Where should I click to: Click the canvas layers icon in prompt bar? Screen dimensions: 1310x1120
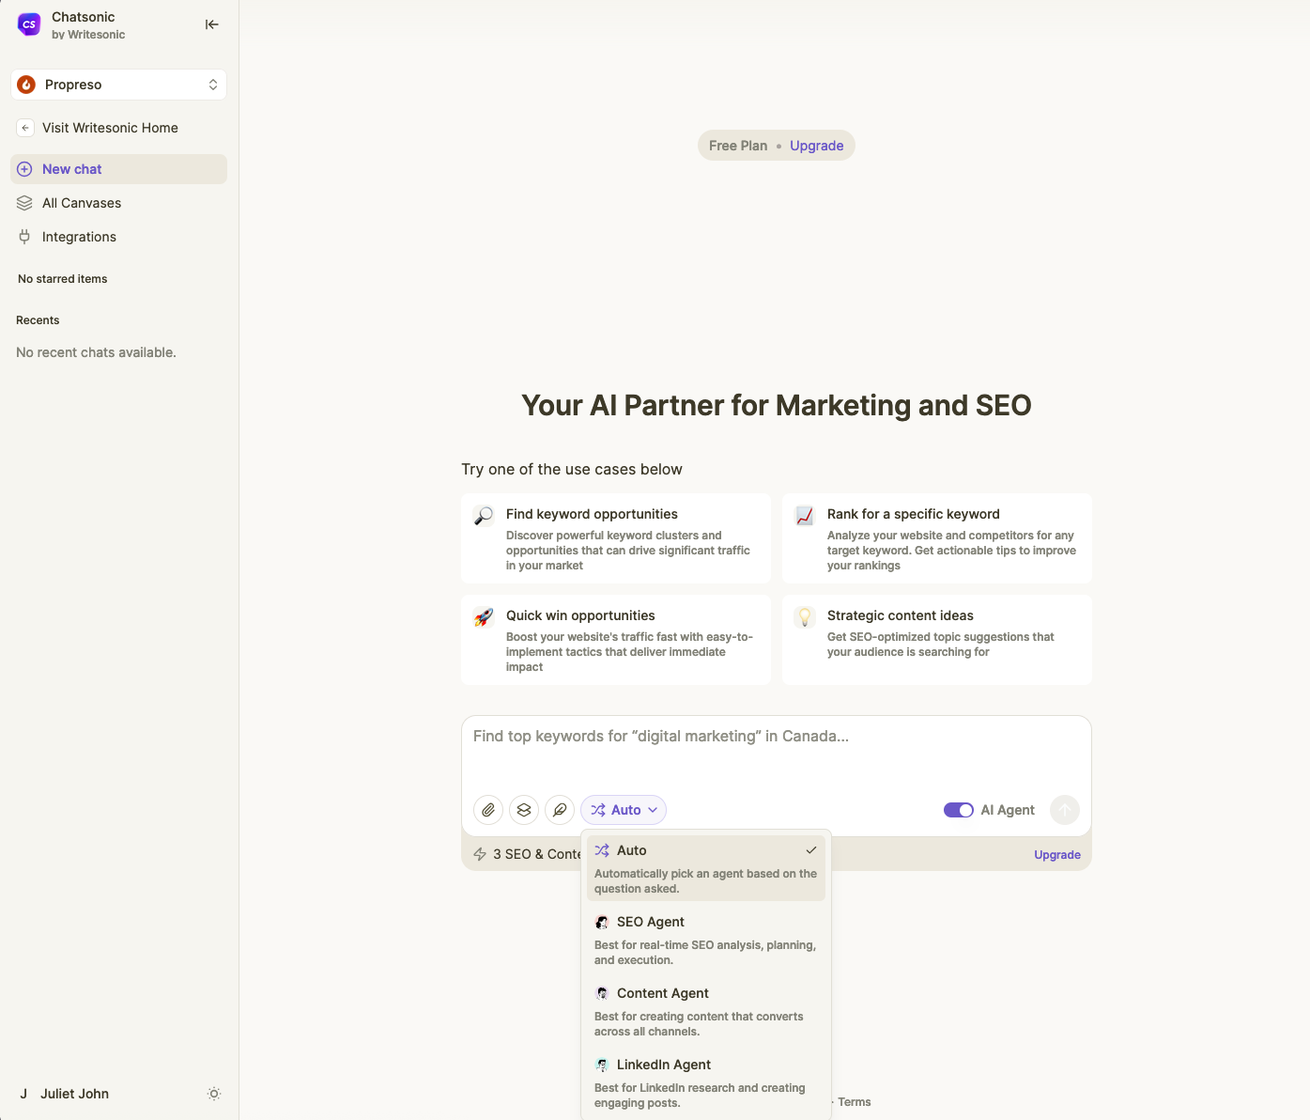(524, 810)
